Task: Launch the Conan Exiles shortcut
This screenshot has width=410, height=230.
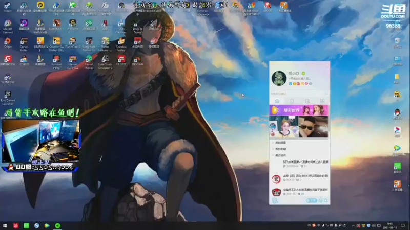Action: [x=24, y=44]
